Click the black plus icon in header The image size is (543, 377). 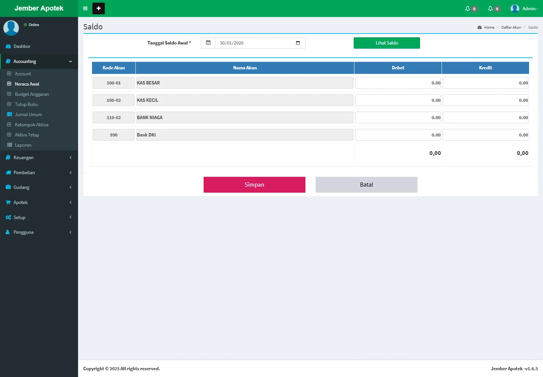click(x=98, y=8)
